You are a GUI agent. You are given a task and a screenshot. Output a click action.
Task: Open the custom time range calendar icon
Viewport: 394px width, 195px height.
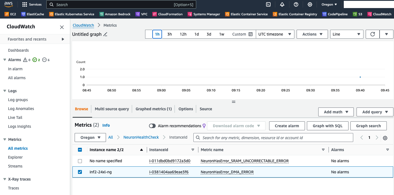(x=251, y=34)
